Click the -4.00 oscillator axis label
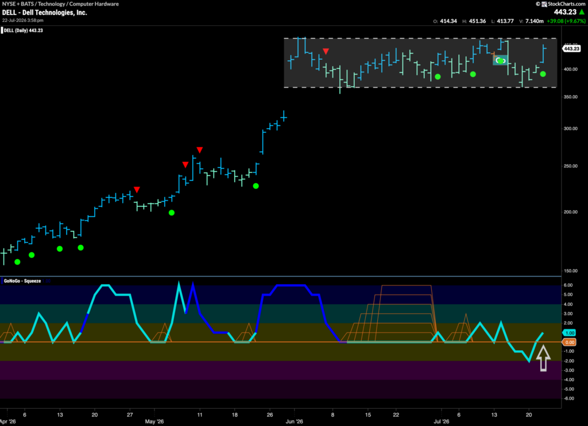Screen dimensions: 588x426 [x=568, y=379]
